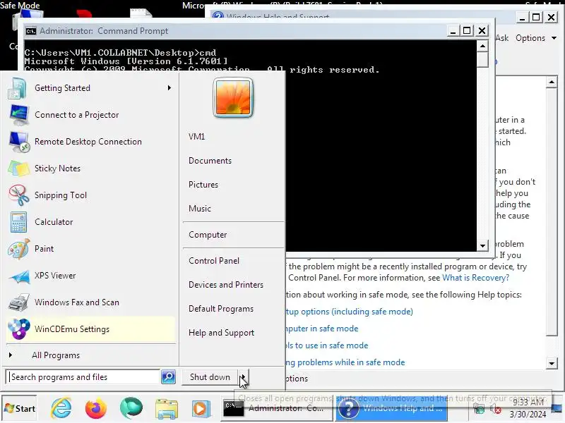The height and width of the screenshot is (423, 565).
Task: Switch to Command Prompt taskbar button
Action: pos(276,408)
